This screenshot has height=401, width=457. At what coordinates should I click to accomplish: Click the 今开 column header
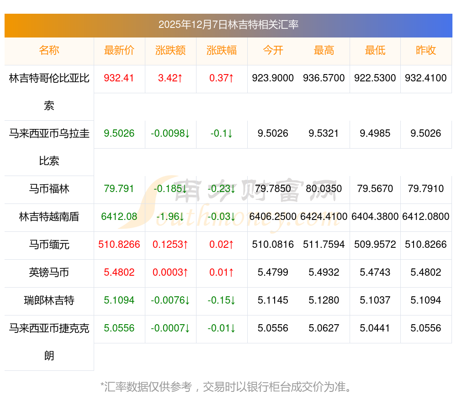pyautogui.click(x=273, y=51)
